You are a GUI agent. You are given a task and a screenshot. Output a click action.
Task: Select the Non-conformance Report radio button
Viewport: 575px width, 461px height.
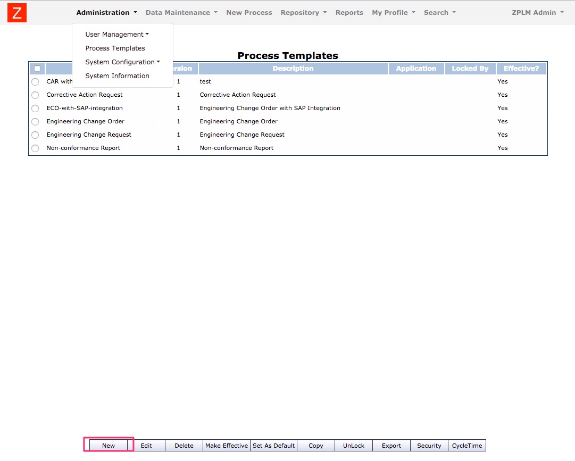35,148
